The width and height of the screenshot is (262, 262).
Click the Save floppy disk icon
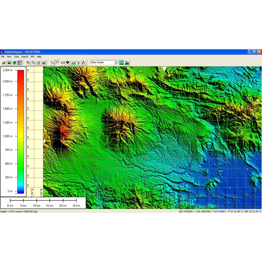(x=9, y=63)
